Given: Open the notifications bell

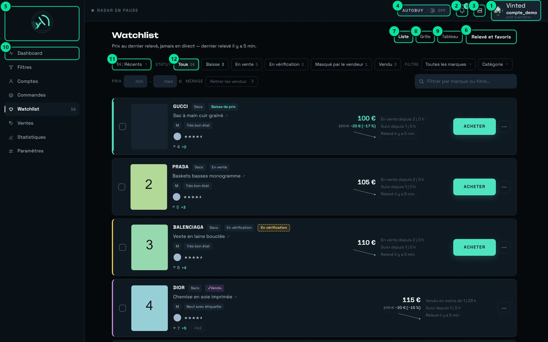Looking at the screenshot, I should [462, 11].
